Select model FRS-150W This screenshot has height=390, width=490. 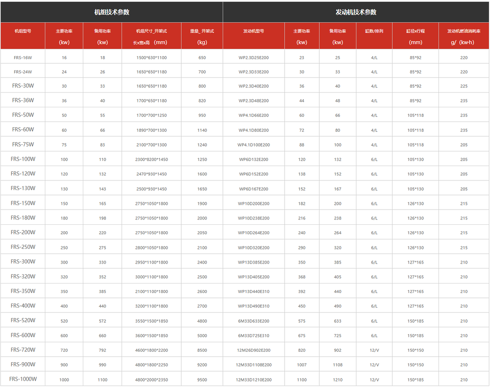coord(23,203)
